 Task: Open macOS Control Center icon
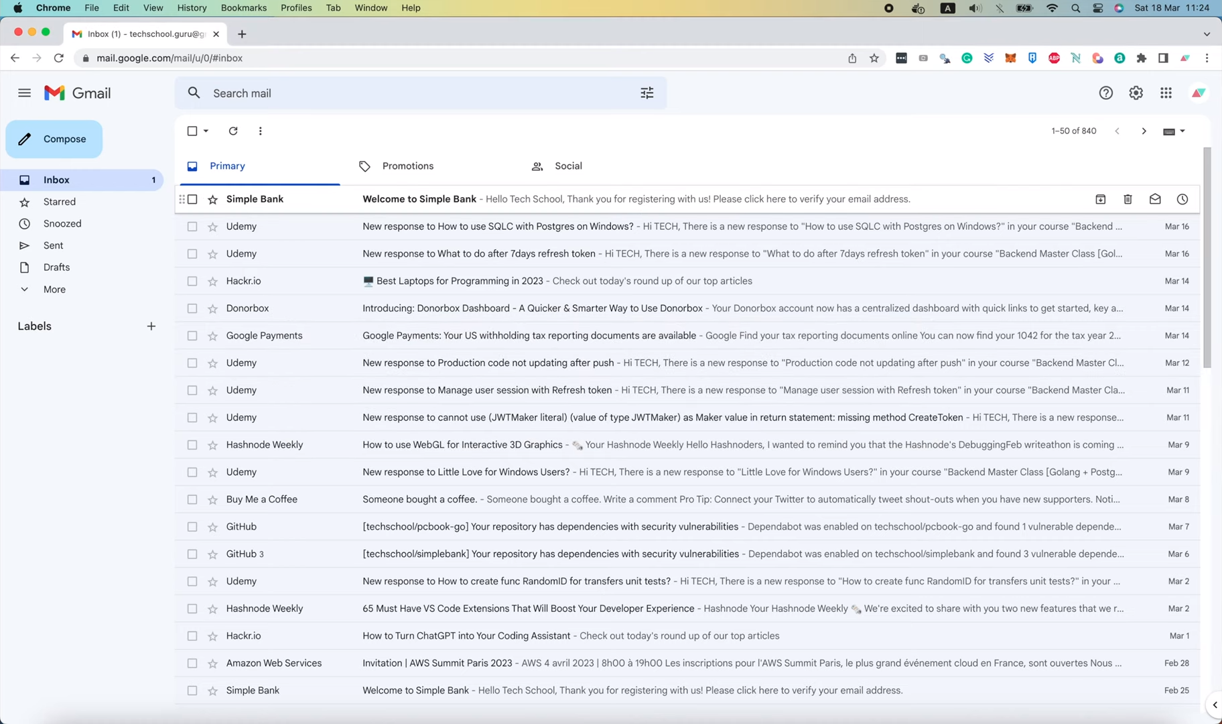(1097, 8)
